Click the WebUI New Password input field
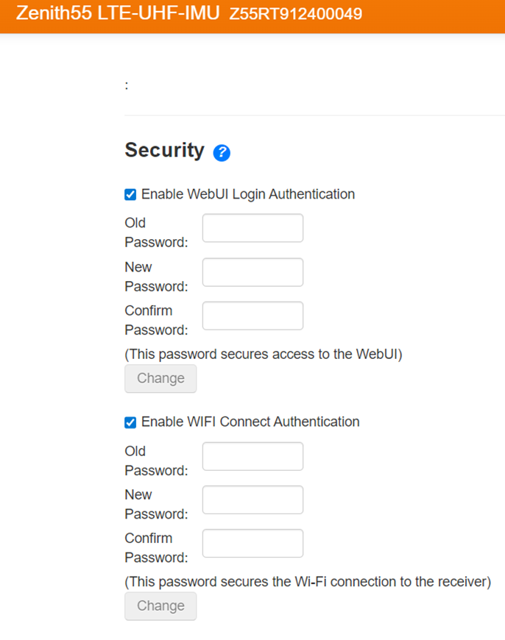This screenshot has height=640, width=505. tap(252, 272)
